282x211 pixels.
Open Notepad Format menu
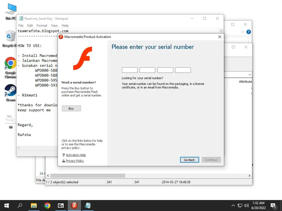pos(42,26)
